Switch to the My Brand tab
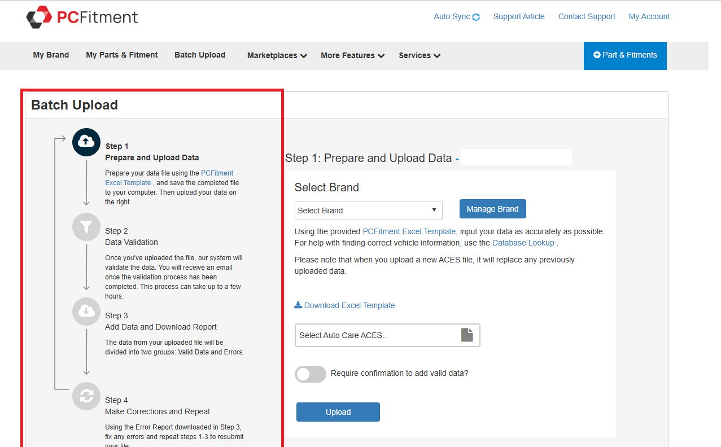Image resolution: width=721 pixels, height=447 pixels. [x=51, y=55]
